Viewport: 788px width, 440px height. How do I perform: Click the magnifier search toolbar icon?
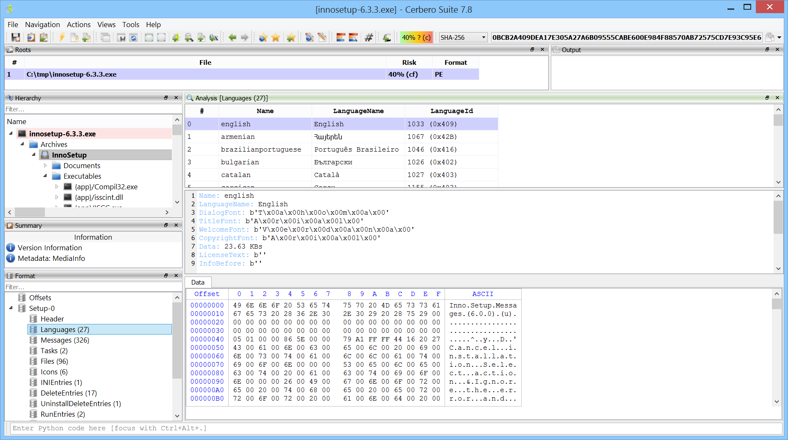tap(189, 37)
